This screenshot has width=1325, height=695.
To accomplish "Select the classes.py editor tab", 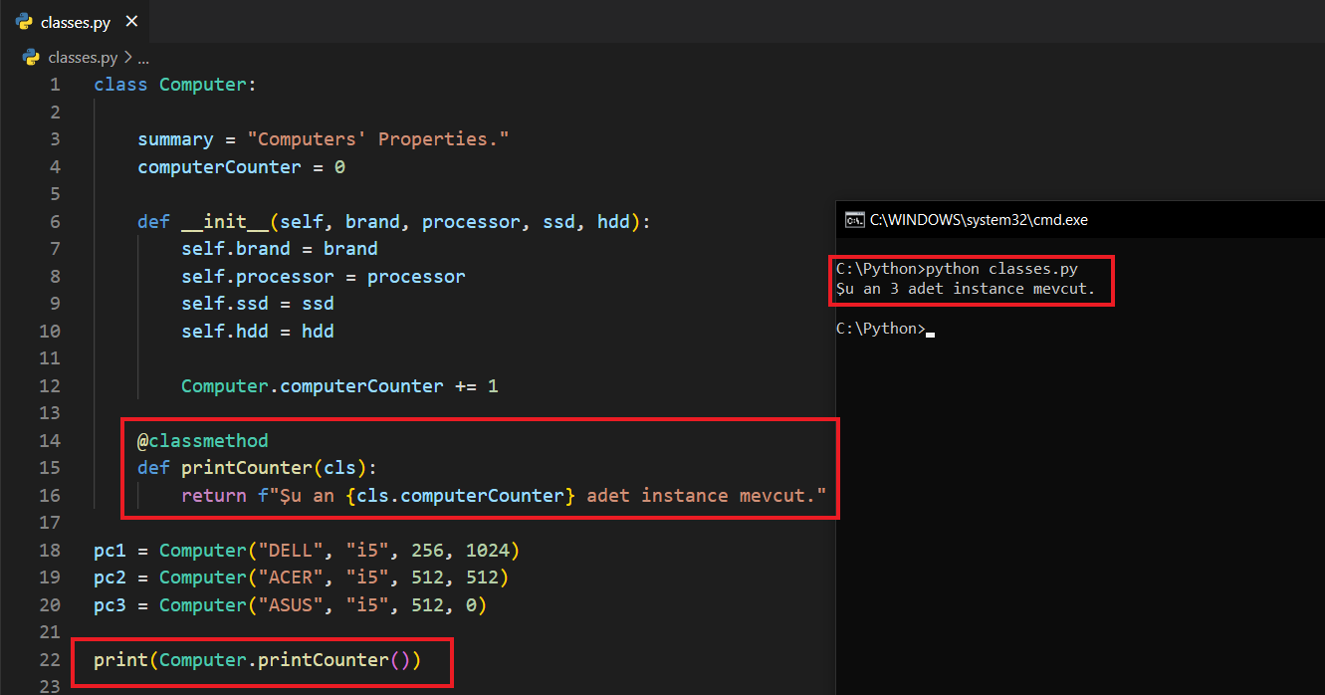I will [x=75, y=22].
